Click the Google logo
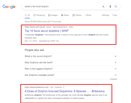 pos(9,7)
